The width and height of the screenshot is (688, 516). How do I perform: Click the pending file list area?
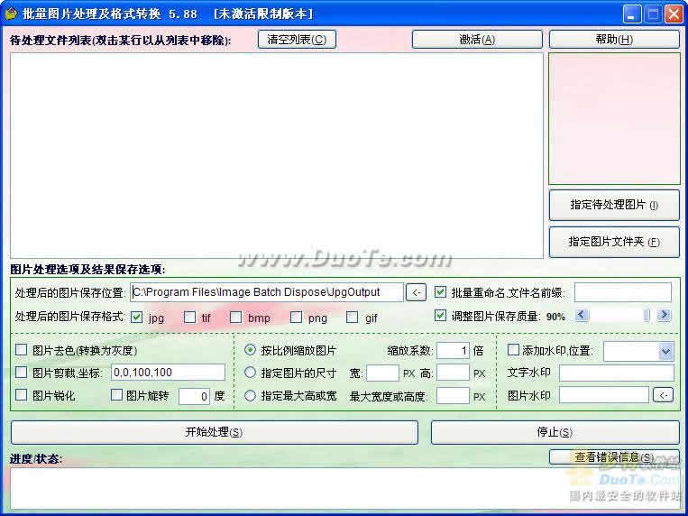pyautogui.click(x=277, y=156)
